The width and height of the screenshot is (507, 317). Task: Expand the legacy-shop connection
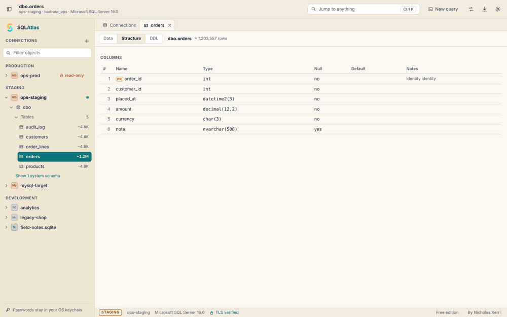tap(6, 218)
